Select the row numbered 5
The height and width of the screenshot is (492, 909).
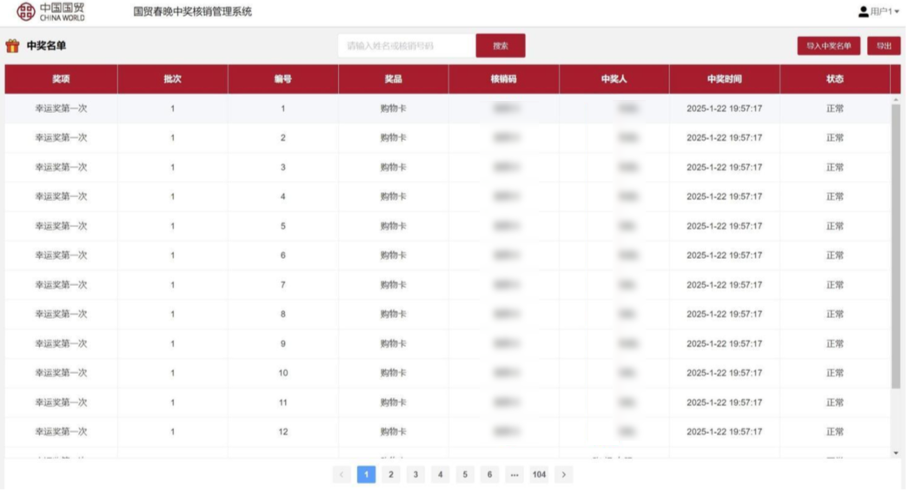click(x=282, y=226)
